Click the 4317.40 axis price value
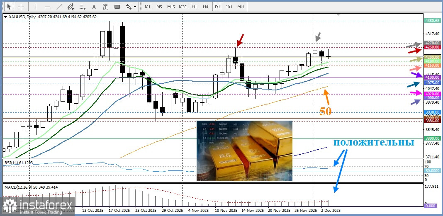This screenshot has width=443, height=216. click(x=432, y=34)
